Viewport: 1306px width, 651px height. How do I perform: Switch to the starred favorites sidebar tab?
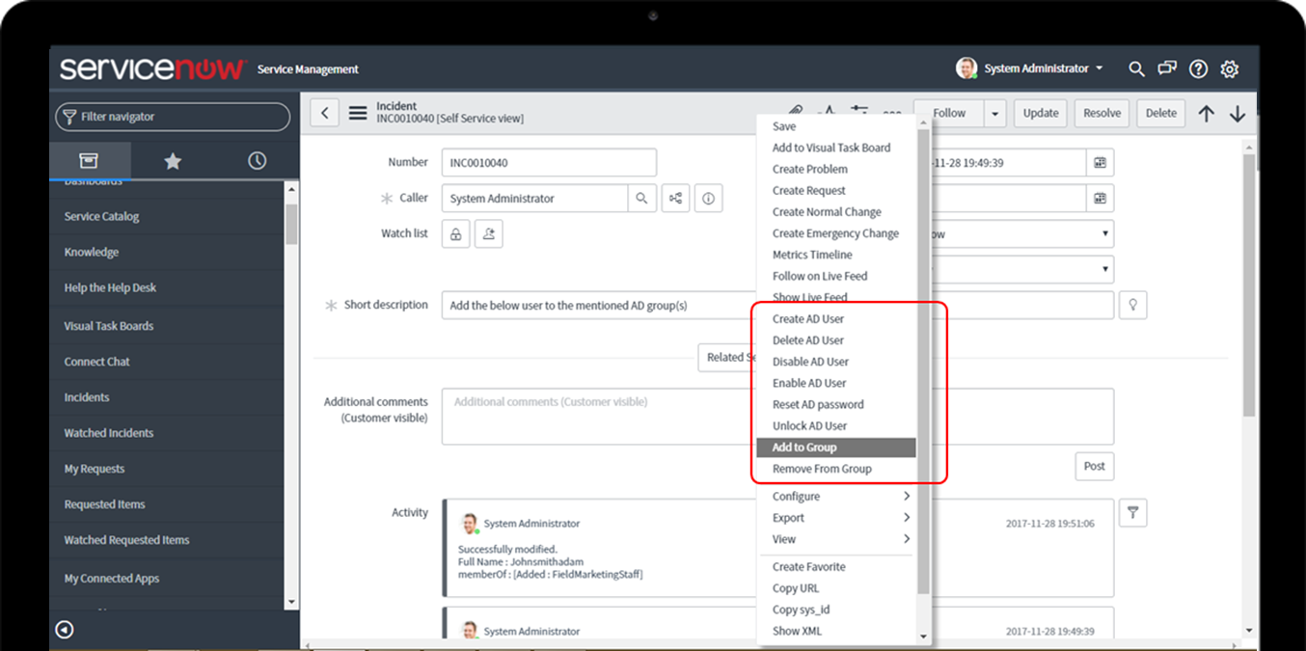(x=172, y=160)
